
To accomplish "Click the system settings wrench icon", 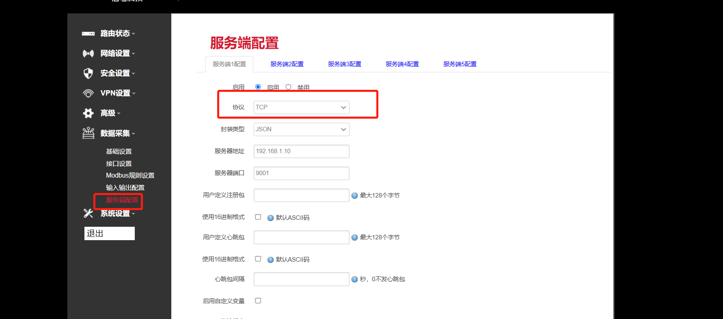I will pyautogui.click(x=88, y=213).
